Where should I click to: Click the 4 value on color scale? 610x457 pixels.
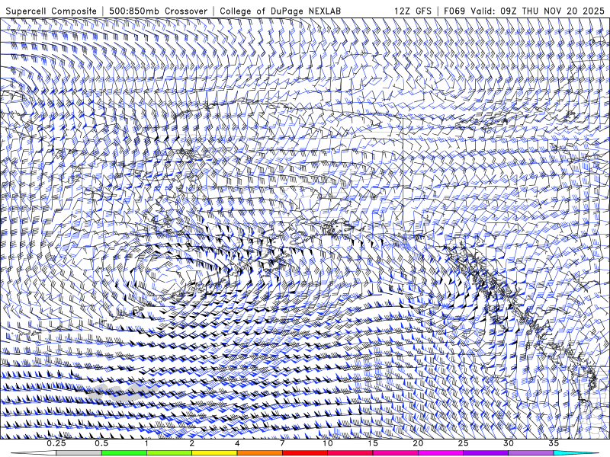(237, 443)
